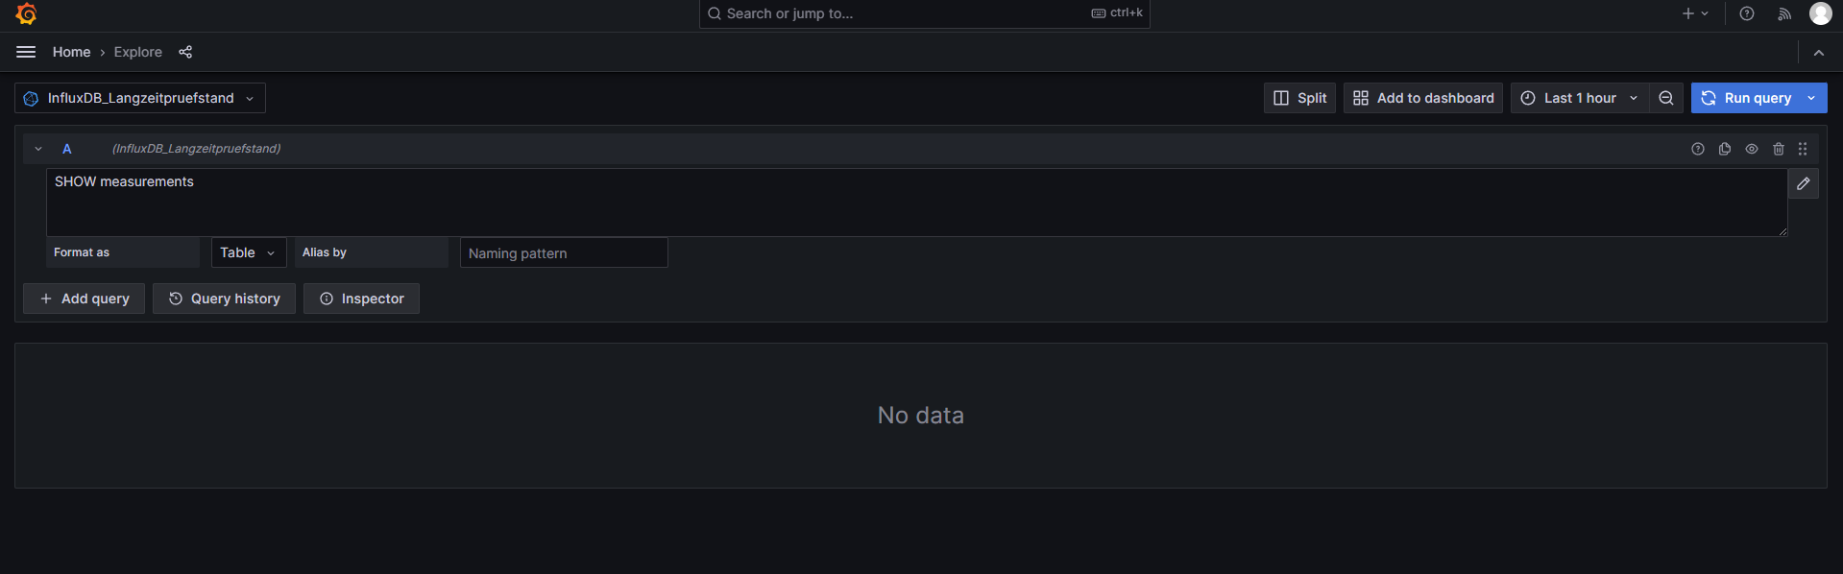Open the zoom out time range icon

coord(1666,97)
